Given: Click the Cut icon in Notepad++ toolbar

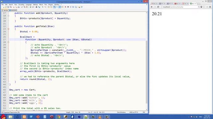Looking at the screenshot, I should (22, 7).
